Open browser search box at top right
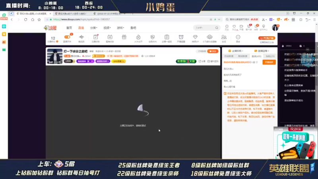The width and height of the screenshot is (318, 179). click(x=242, y=19)
